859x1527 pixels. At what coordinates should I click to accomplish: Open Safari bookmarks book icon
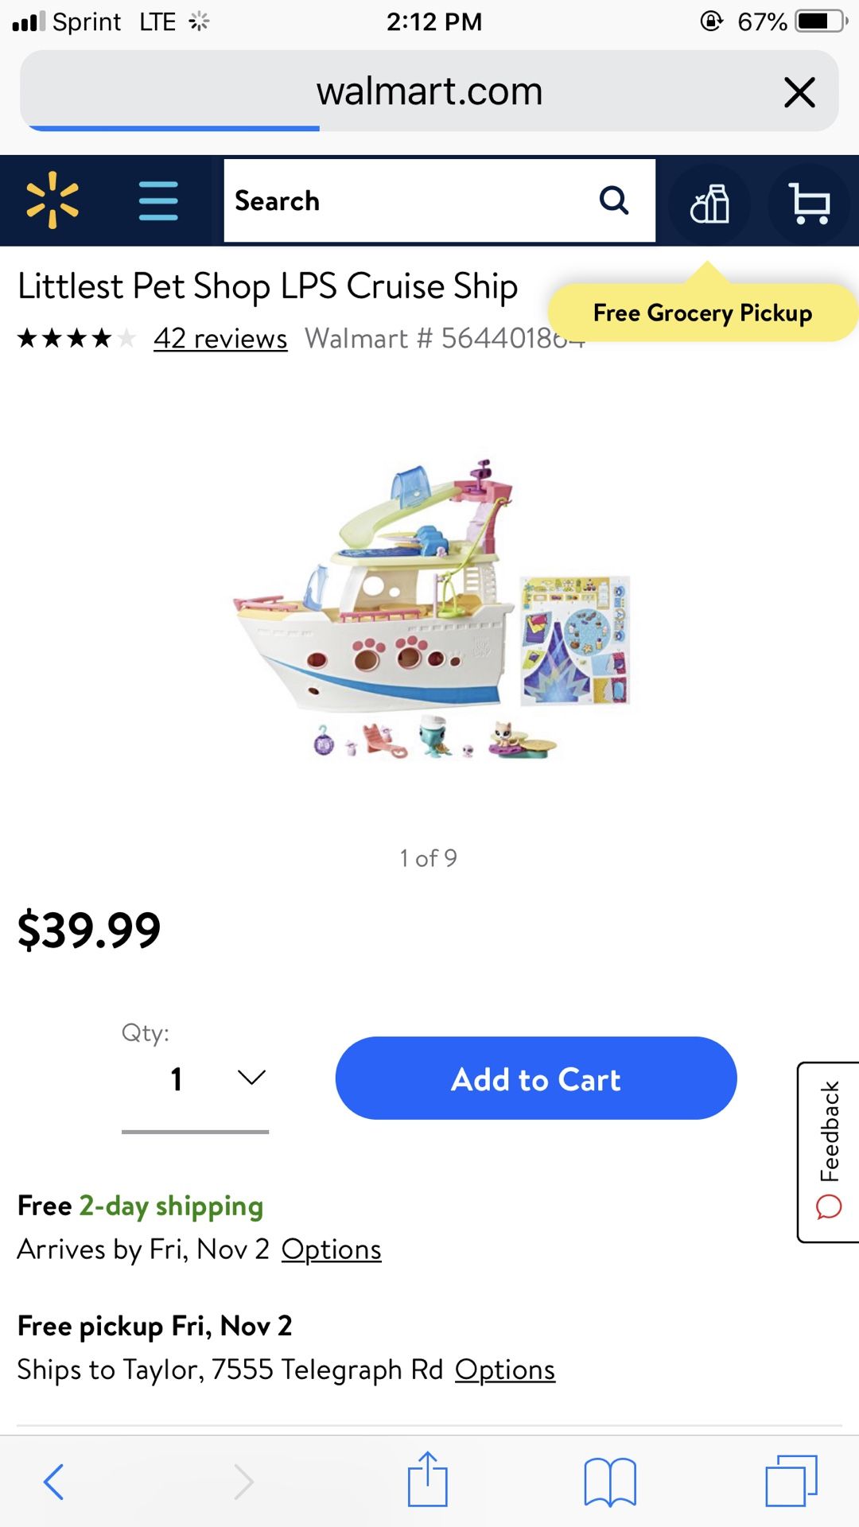(x=610, y=1482)
